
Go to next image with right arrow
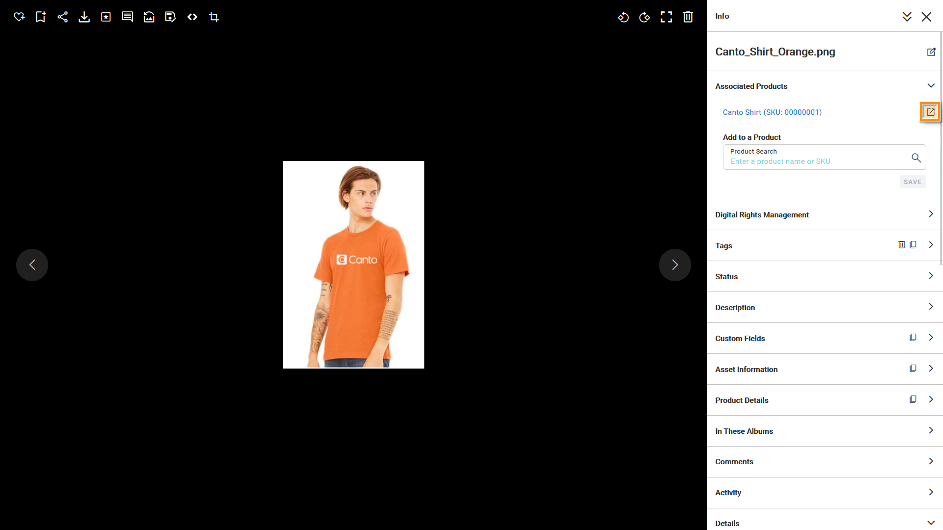tap(675, 265)
